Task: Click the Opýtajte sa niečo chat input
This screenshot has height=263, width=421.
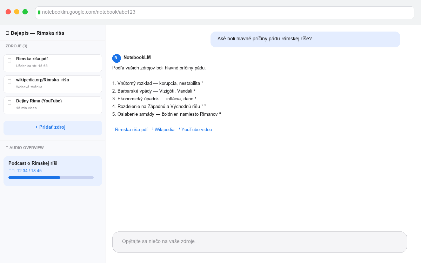Action: (260, 242)
